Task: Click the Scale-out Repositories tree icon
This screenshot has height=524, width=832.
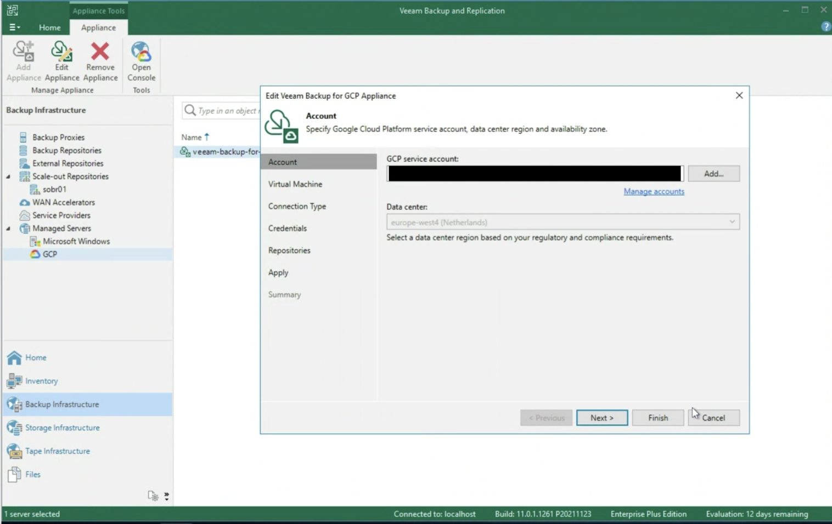Action: pos(24,176)
